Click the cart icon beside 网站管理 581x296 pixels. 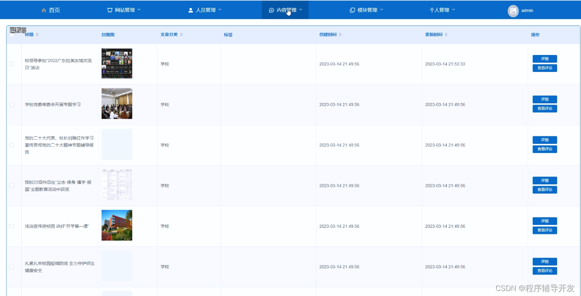coord(109,10)
